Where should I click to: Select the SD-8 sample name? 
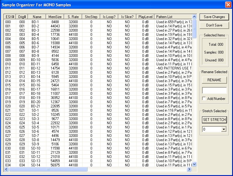coord(35,140)
